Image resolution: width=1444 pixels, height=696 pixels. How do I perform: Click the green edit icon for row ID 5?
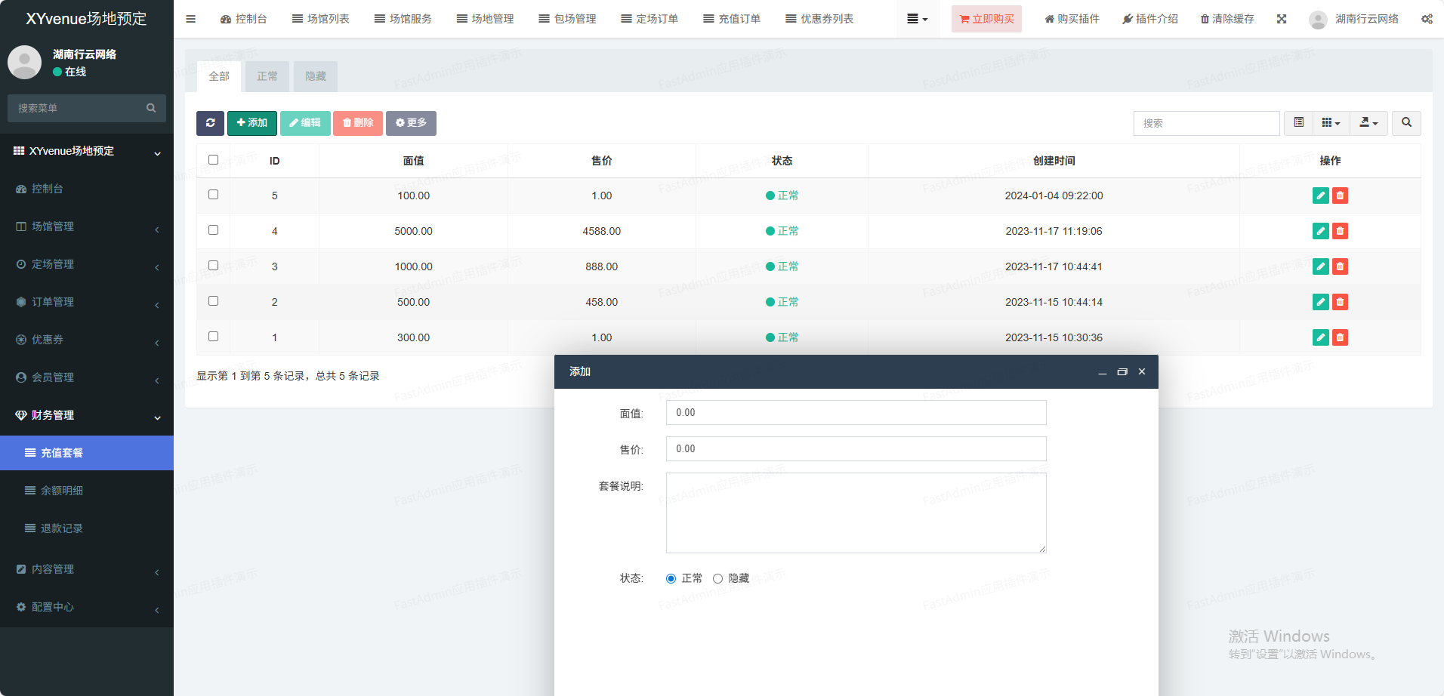click(x=1320, y=196)
